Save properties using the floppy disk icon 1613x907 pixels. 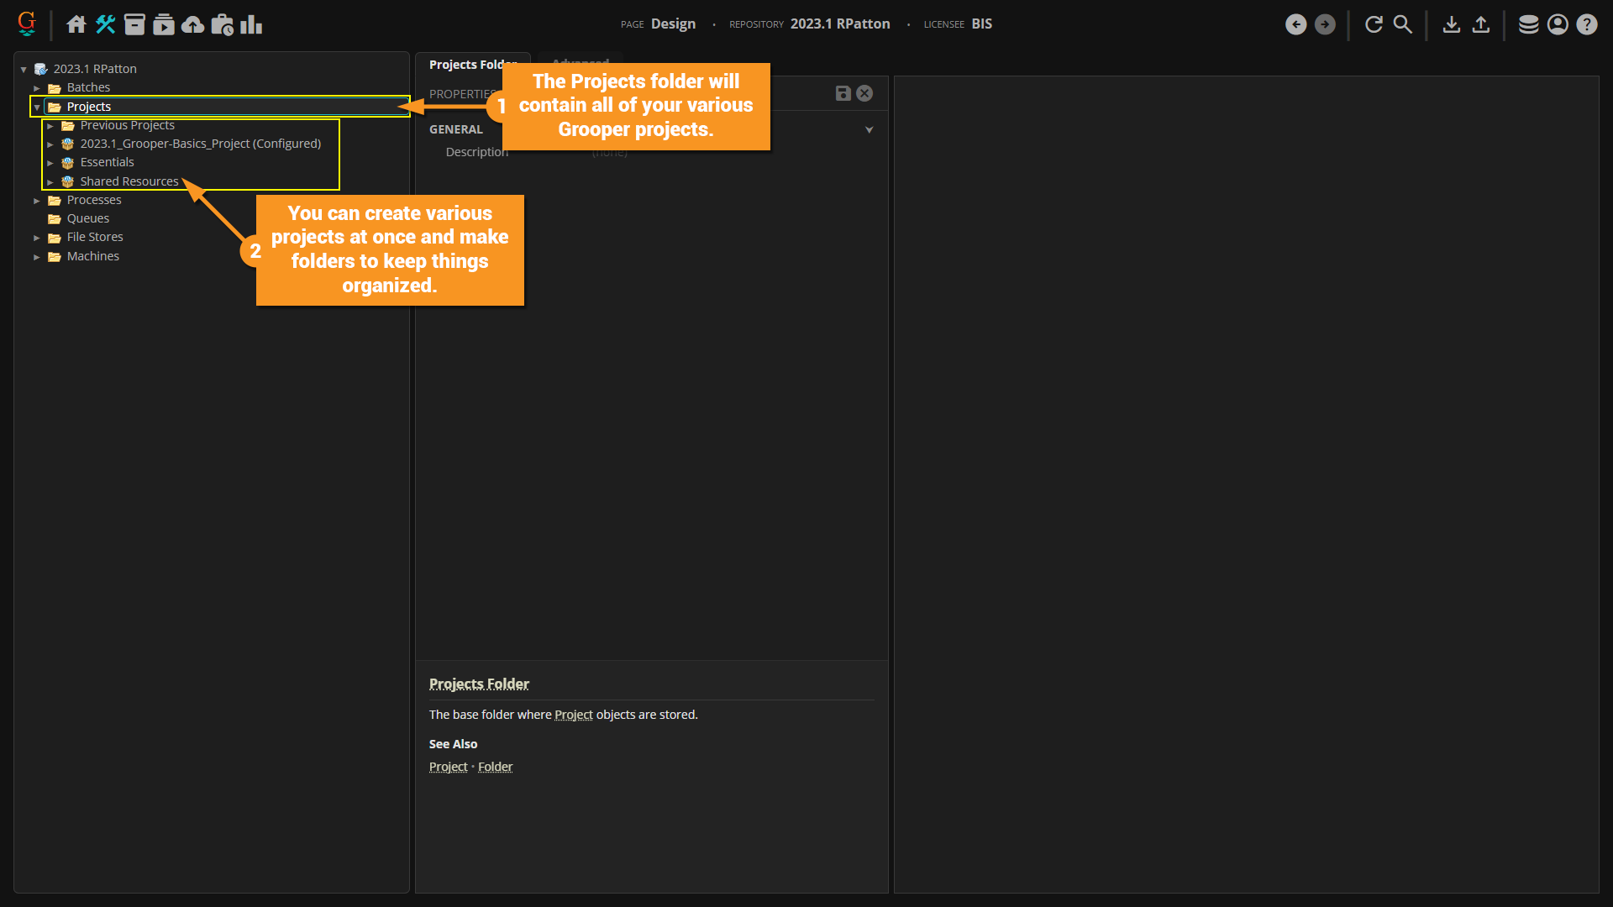(x=843, y=93)
